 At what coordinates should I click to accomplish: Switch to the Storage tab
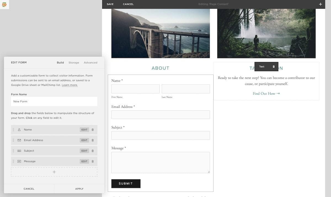coord(74,63)
